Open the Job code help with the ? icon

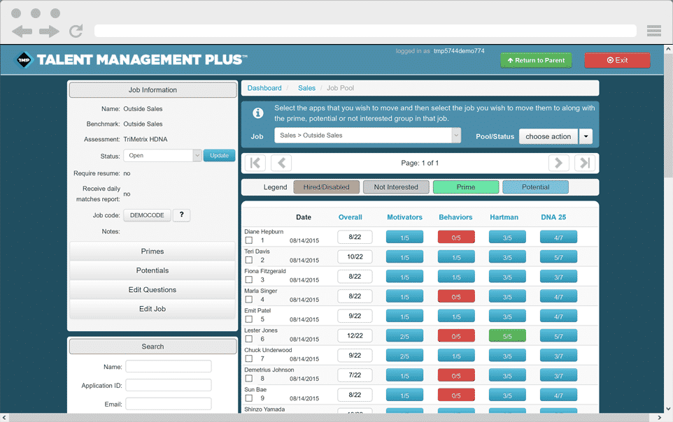pyautogui.click(x=181, y=214)
